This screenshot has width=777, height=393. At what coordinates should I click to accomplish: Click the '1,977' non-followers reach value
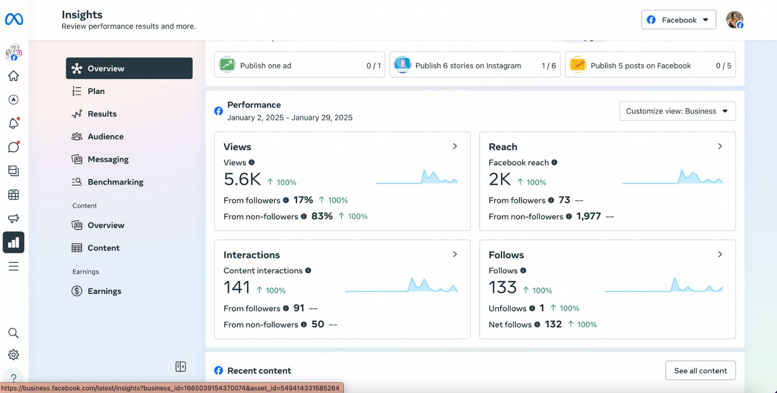588,216
